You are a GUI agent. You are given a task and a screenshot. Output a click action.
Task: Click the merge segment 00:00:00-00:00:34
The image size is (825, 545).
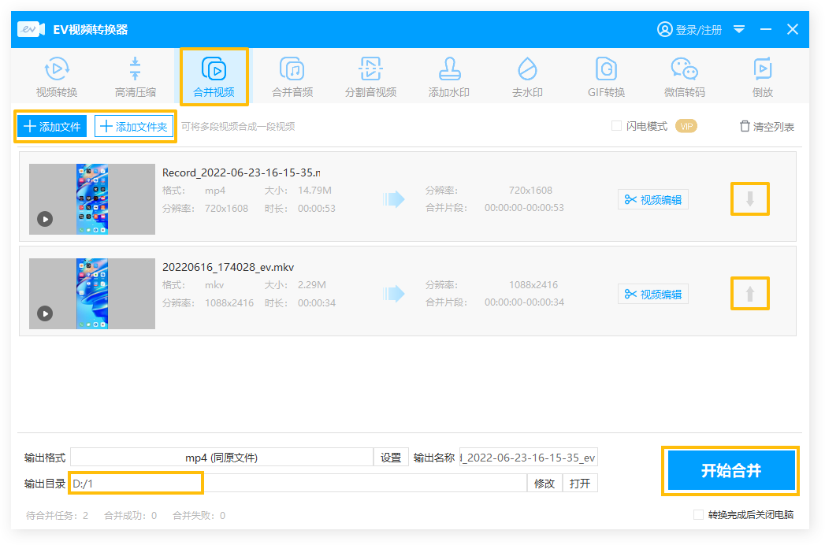click(x=524, y=302)
